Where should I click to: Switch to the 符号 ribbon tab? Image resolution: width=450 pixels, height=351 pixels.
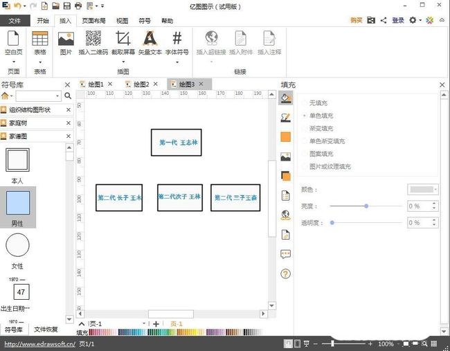coord(145,21)
